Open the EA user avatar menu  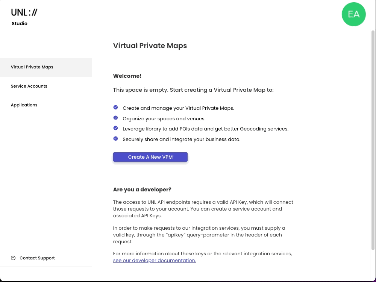[x=353, y=14]
